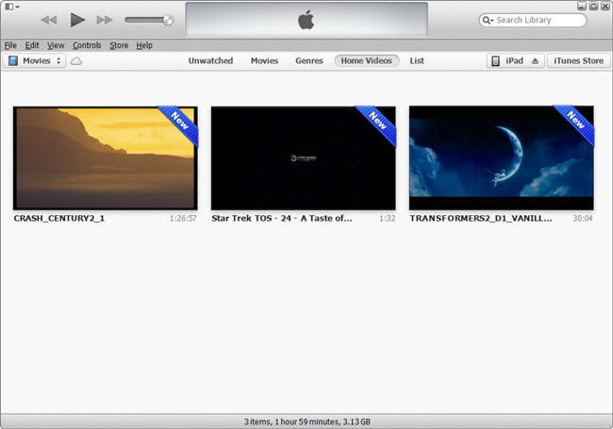Viewport: 613px width, 429px height.
Task: Switch to the Unwatched tab
Action: tap(210, 61)
